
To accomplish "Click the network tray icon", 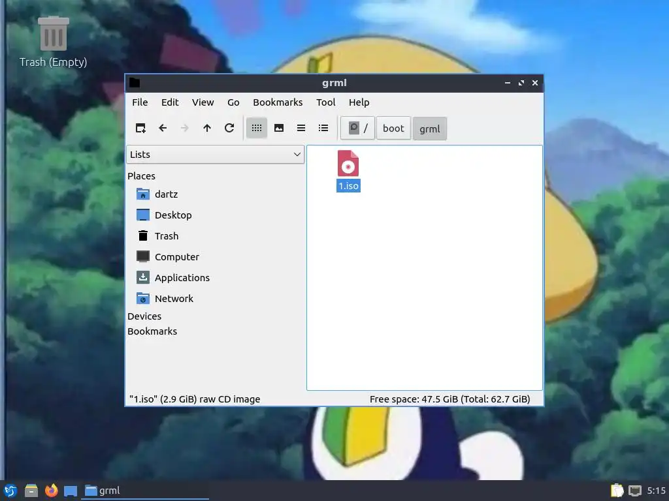I will point(635,491).
